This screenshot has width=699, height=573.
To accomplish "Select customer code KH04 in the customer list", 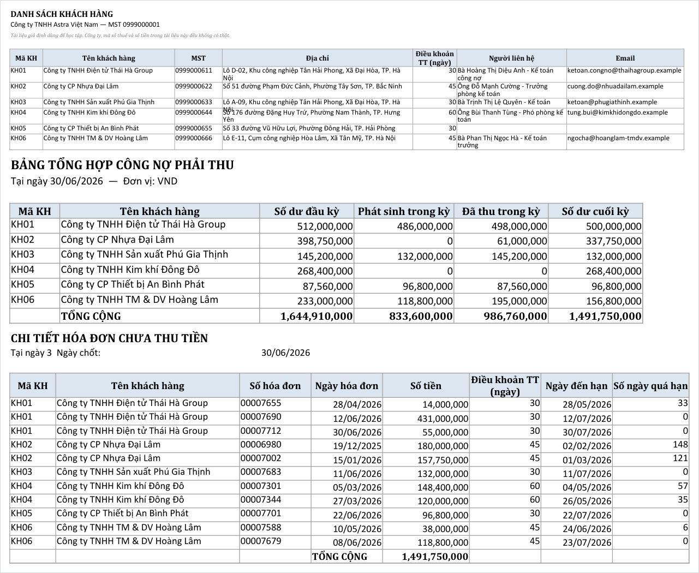I will click(19, 112).
